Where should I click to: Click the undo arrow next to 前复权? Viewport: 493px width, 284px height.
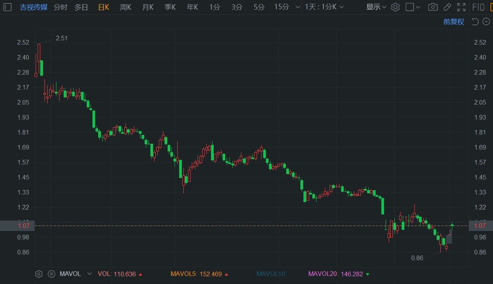pos(475,22)
